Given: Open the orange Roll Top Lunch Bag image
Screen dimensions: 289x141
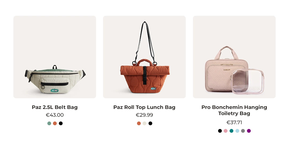Looking at the screenshot, I should [144, 57].
